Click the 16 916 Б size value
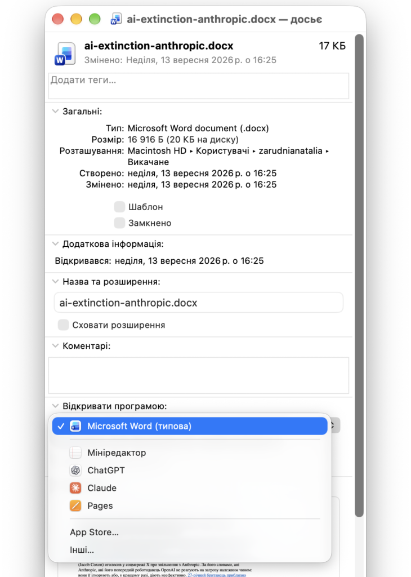This screenshot has width=411, height=577. [x=183, y=140]
